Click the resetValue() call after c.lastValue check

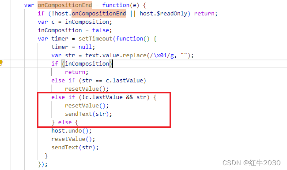click(87, 89)
